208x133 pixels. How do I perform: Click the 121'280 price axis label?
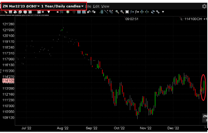(x=8, y=24)
